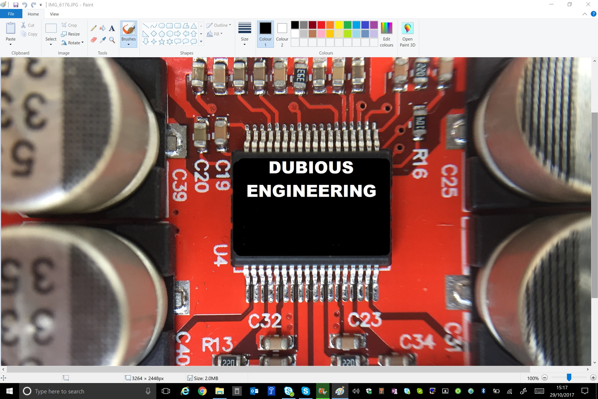This screenshot has width=598, height=399.
Task: Pick the five-point star shape
Action: click(x=162, y=42)
